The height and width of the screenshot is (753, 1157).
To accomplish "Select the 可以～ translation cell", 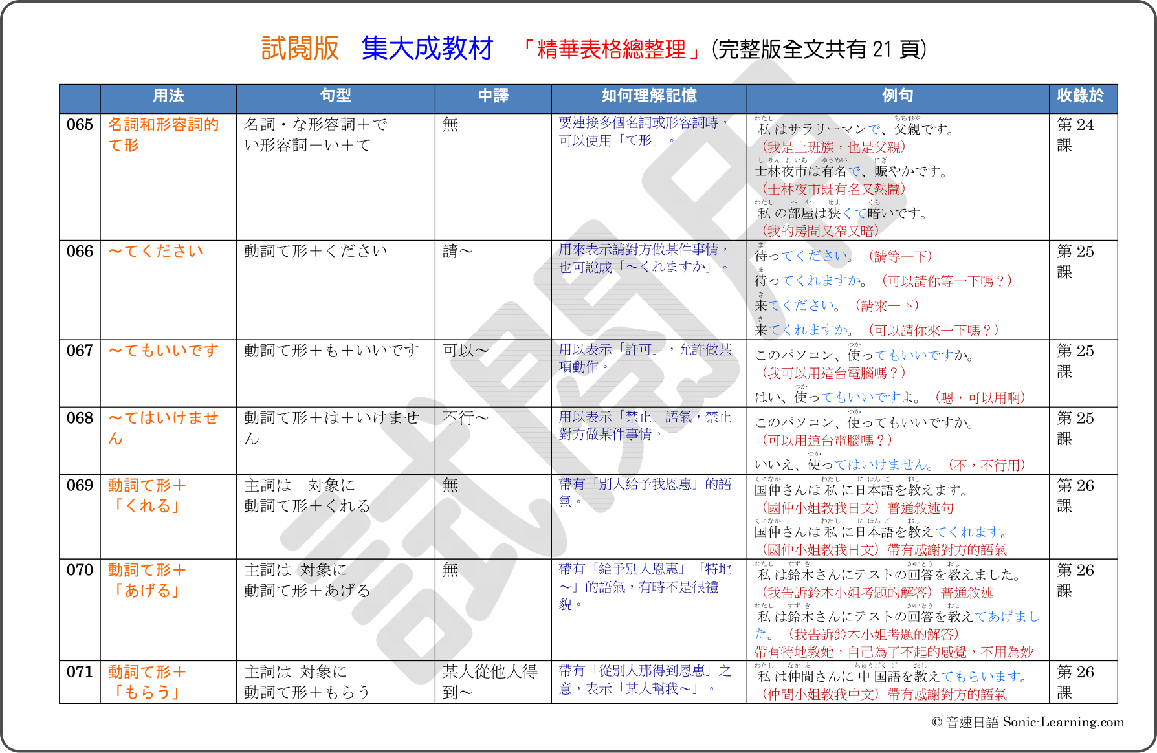I will point(465,351).
